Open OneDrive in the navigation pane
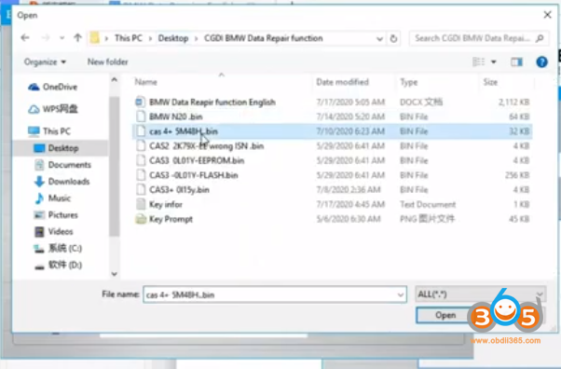Screen dimensions: 561x369 [x=52, y=87]
